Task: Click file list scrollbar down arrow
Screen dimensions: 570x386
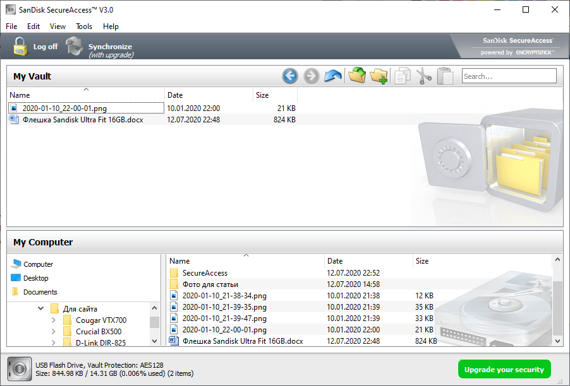Action: point(557,341)
